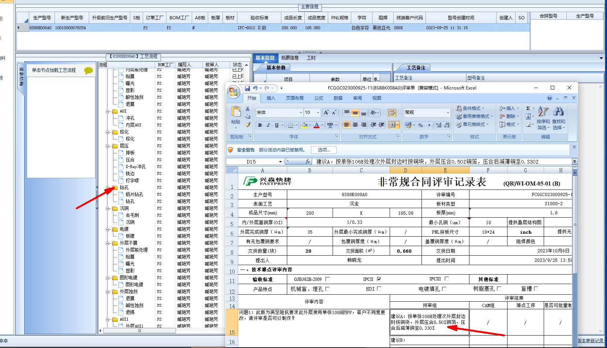Screen dimensions: 607x348
Task: Decrease font size with the small A
Action: tap(334, 112)
